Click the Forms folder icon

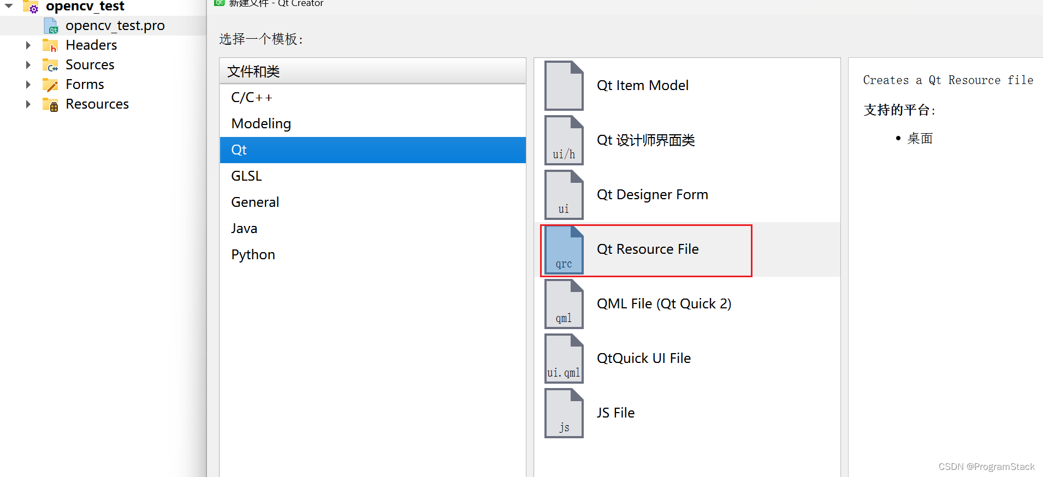[50, 85]
